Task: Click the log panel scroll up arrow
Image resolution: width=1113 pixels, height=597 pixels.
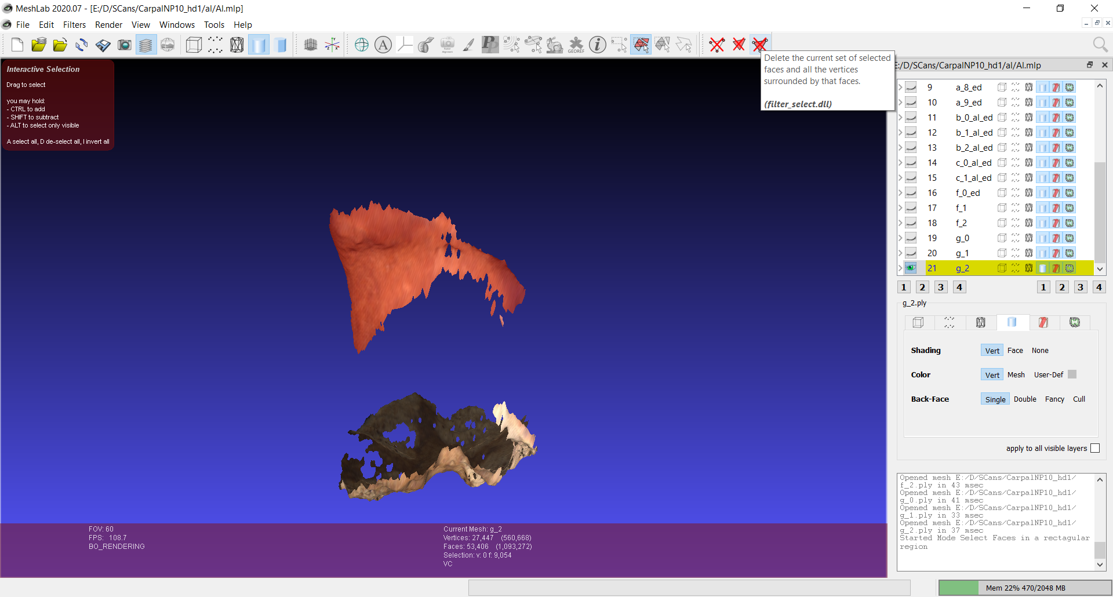Action: [1100, 479]
